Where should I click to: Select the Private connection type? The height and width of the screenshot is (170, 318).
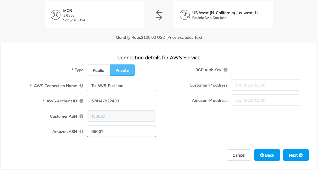click(122, 70)
